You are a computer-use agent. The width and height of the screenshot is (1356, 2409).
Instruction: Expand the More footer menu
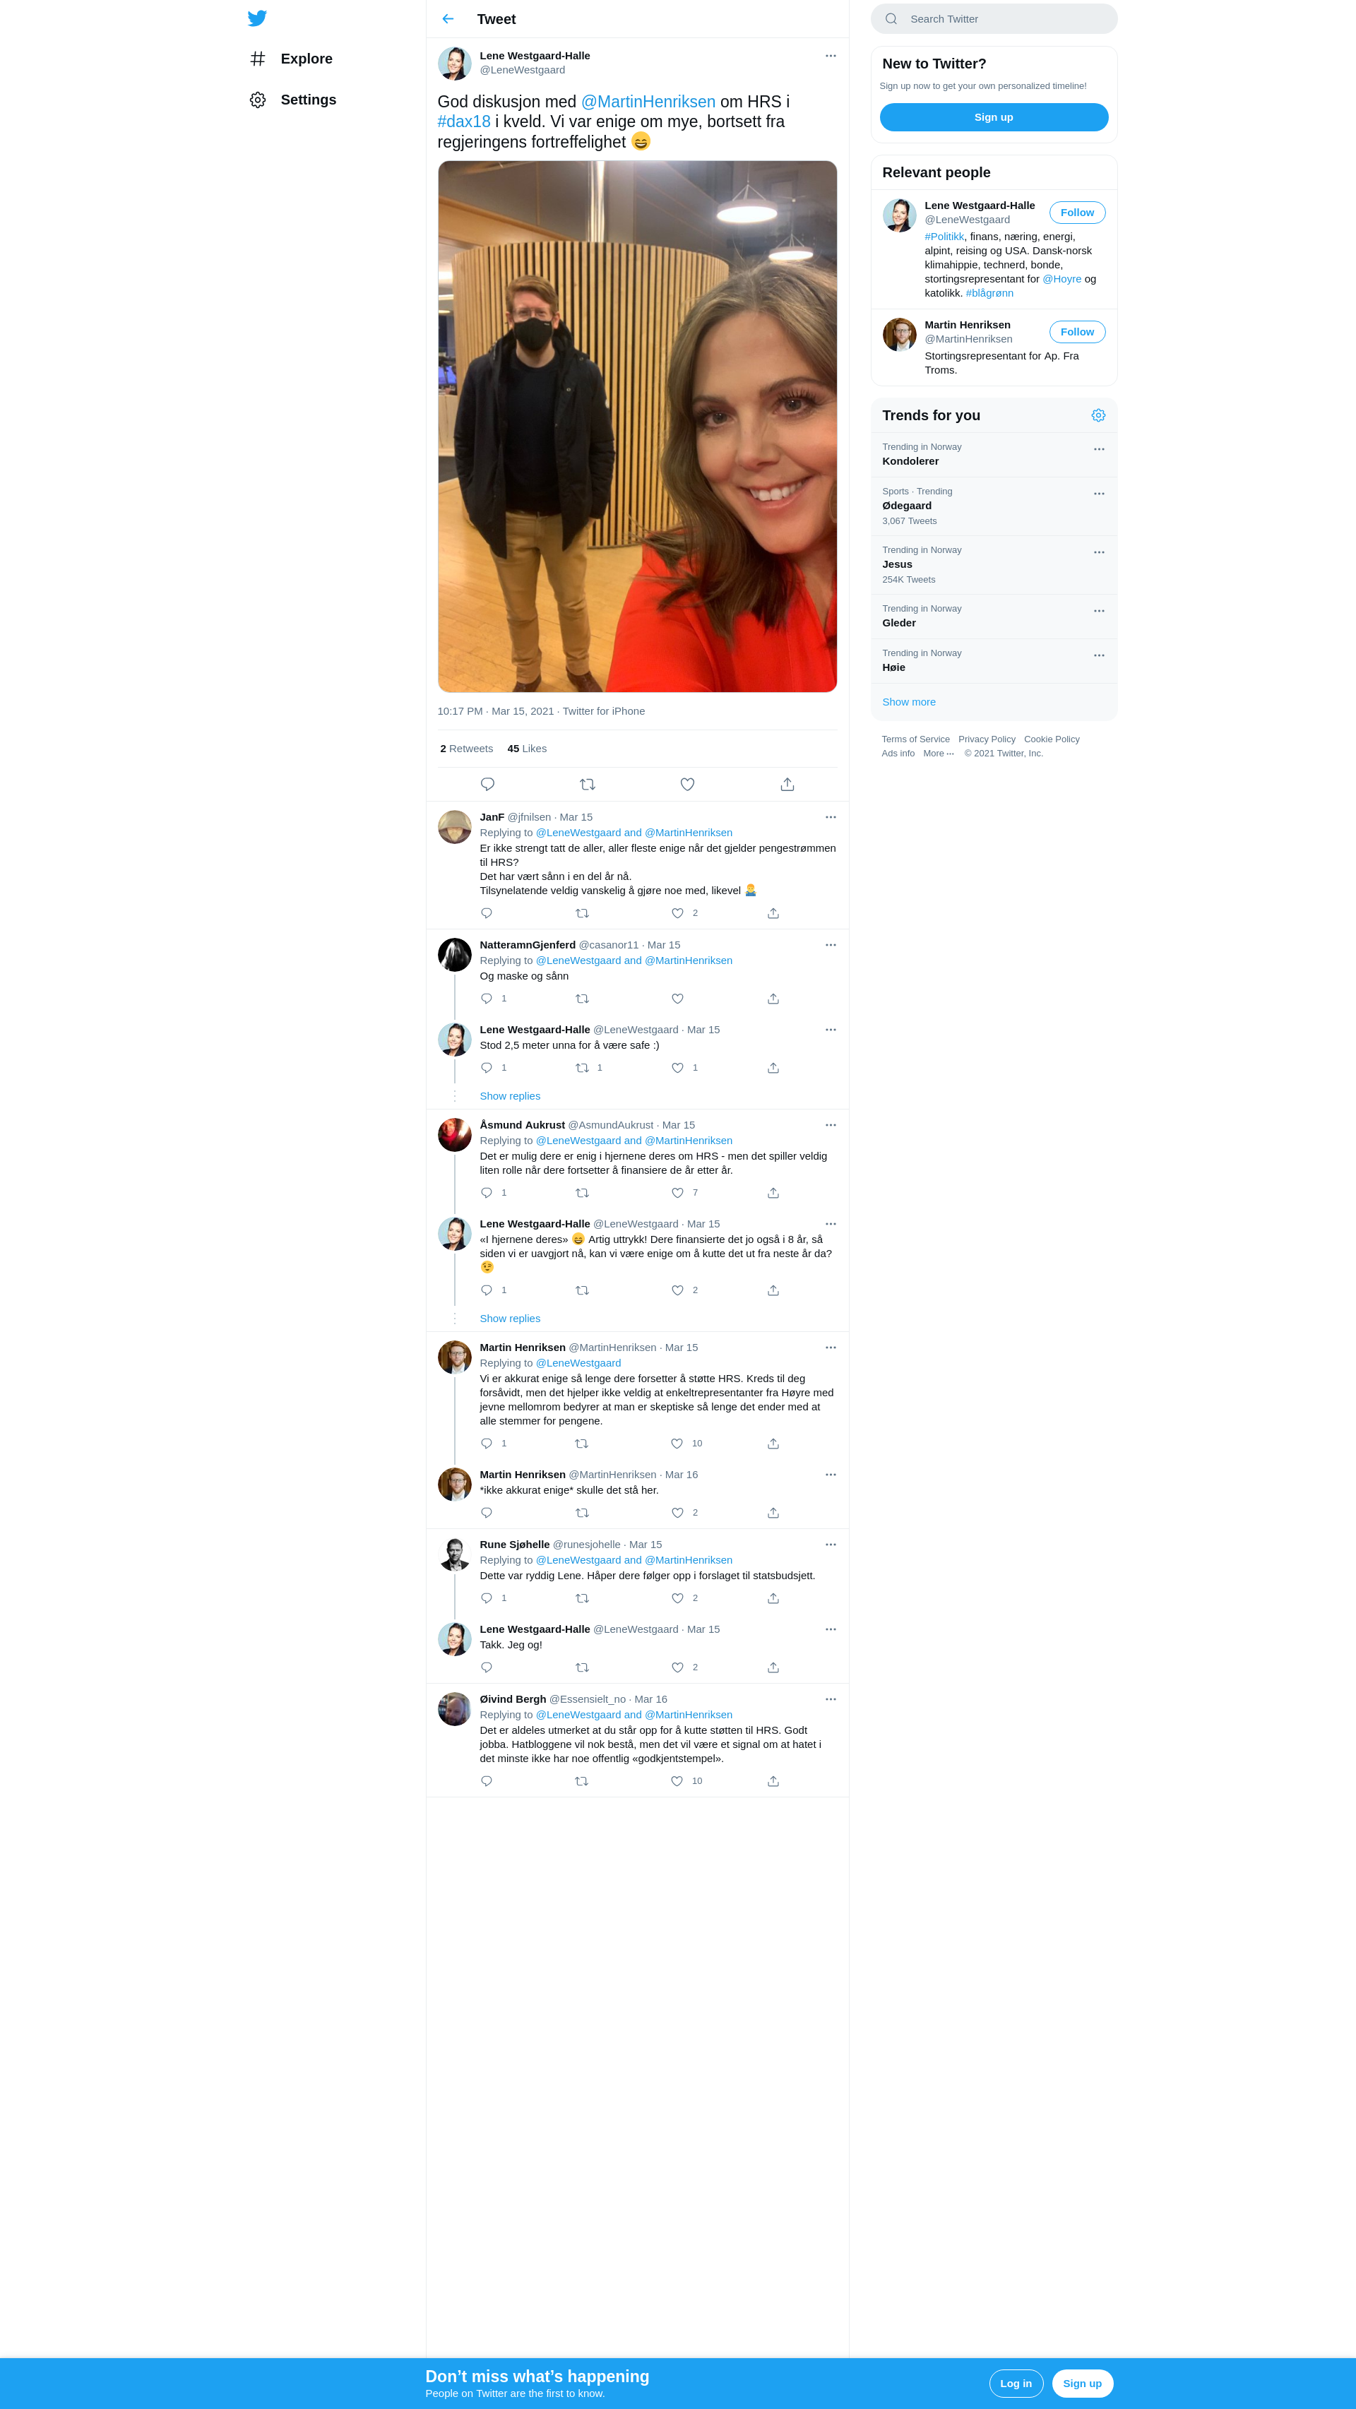pyautogui.click(x=939, y=754)
